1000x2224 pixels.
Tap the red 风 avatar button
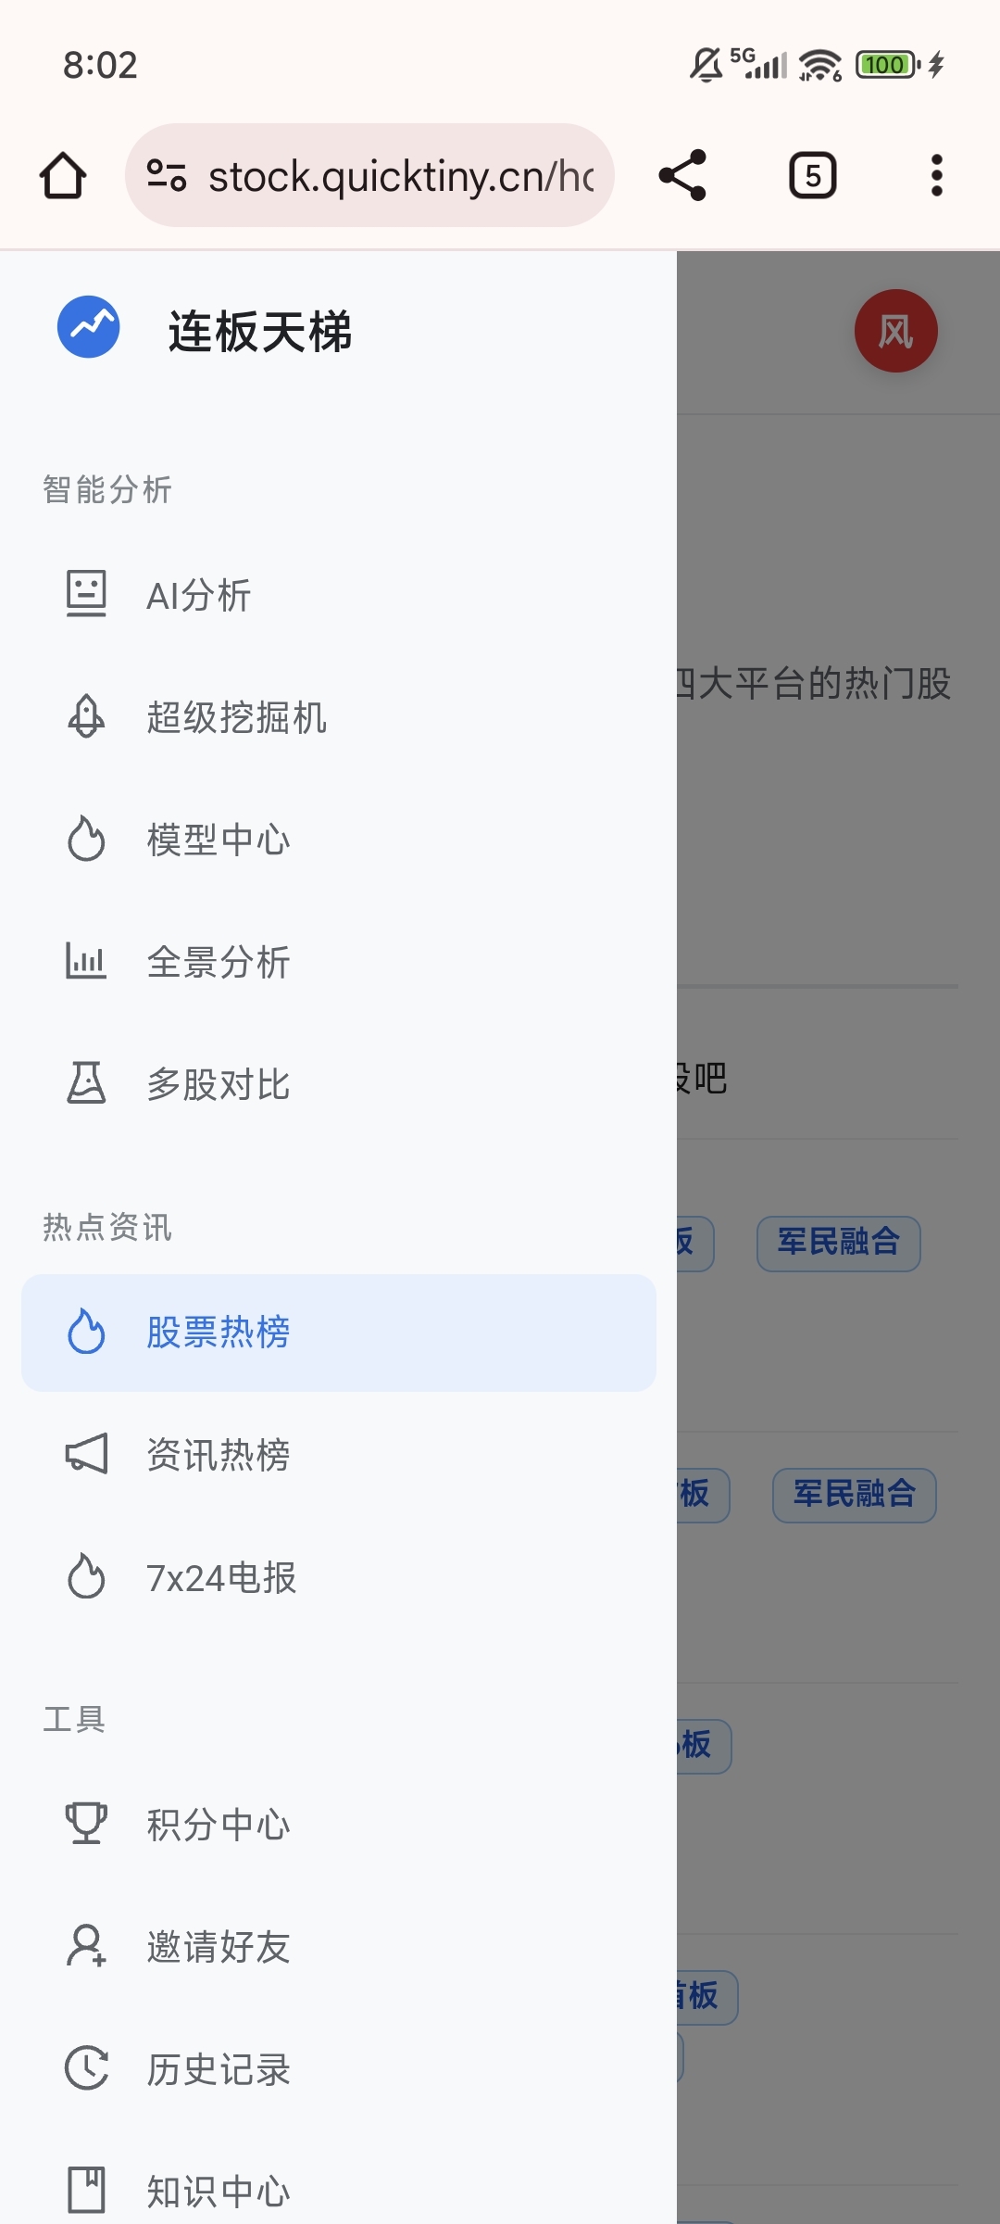tap(895, 331)
